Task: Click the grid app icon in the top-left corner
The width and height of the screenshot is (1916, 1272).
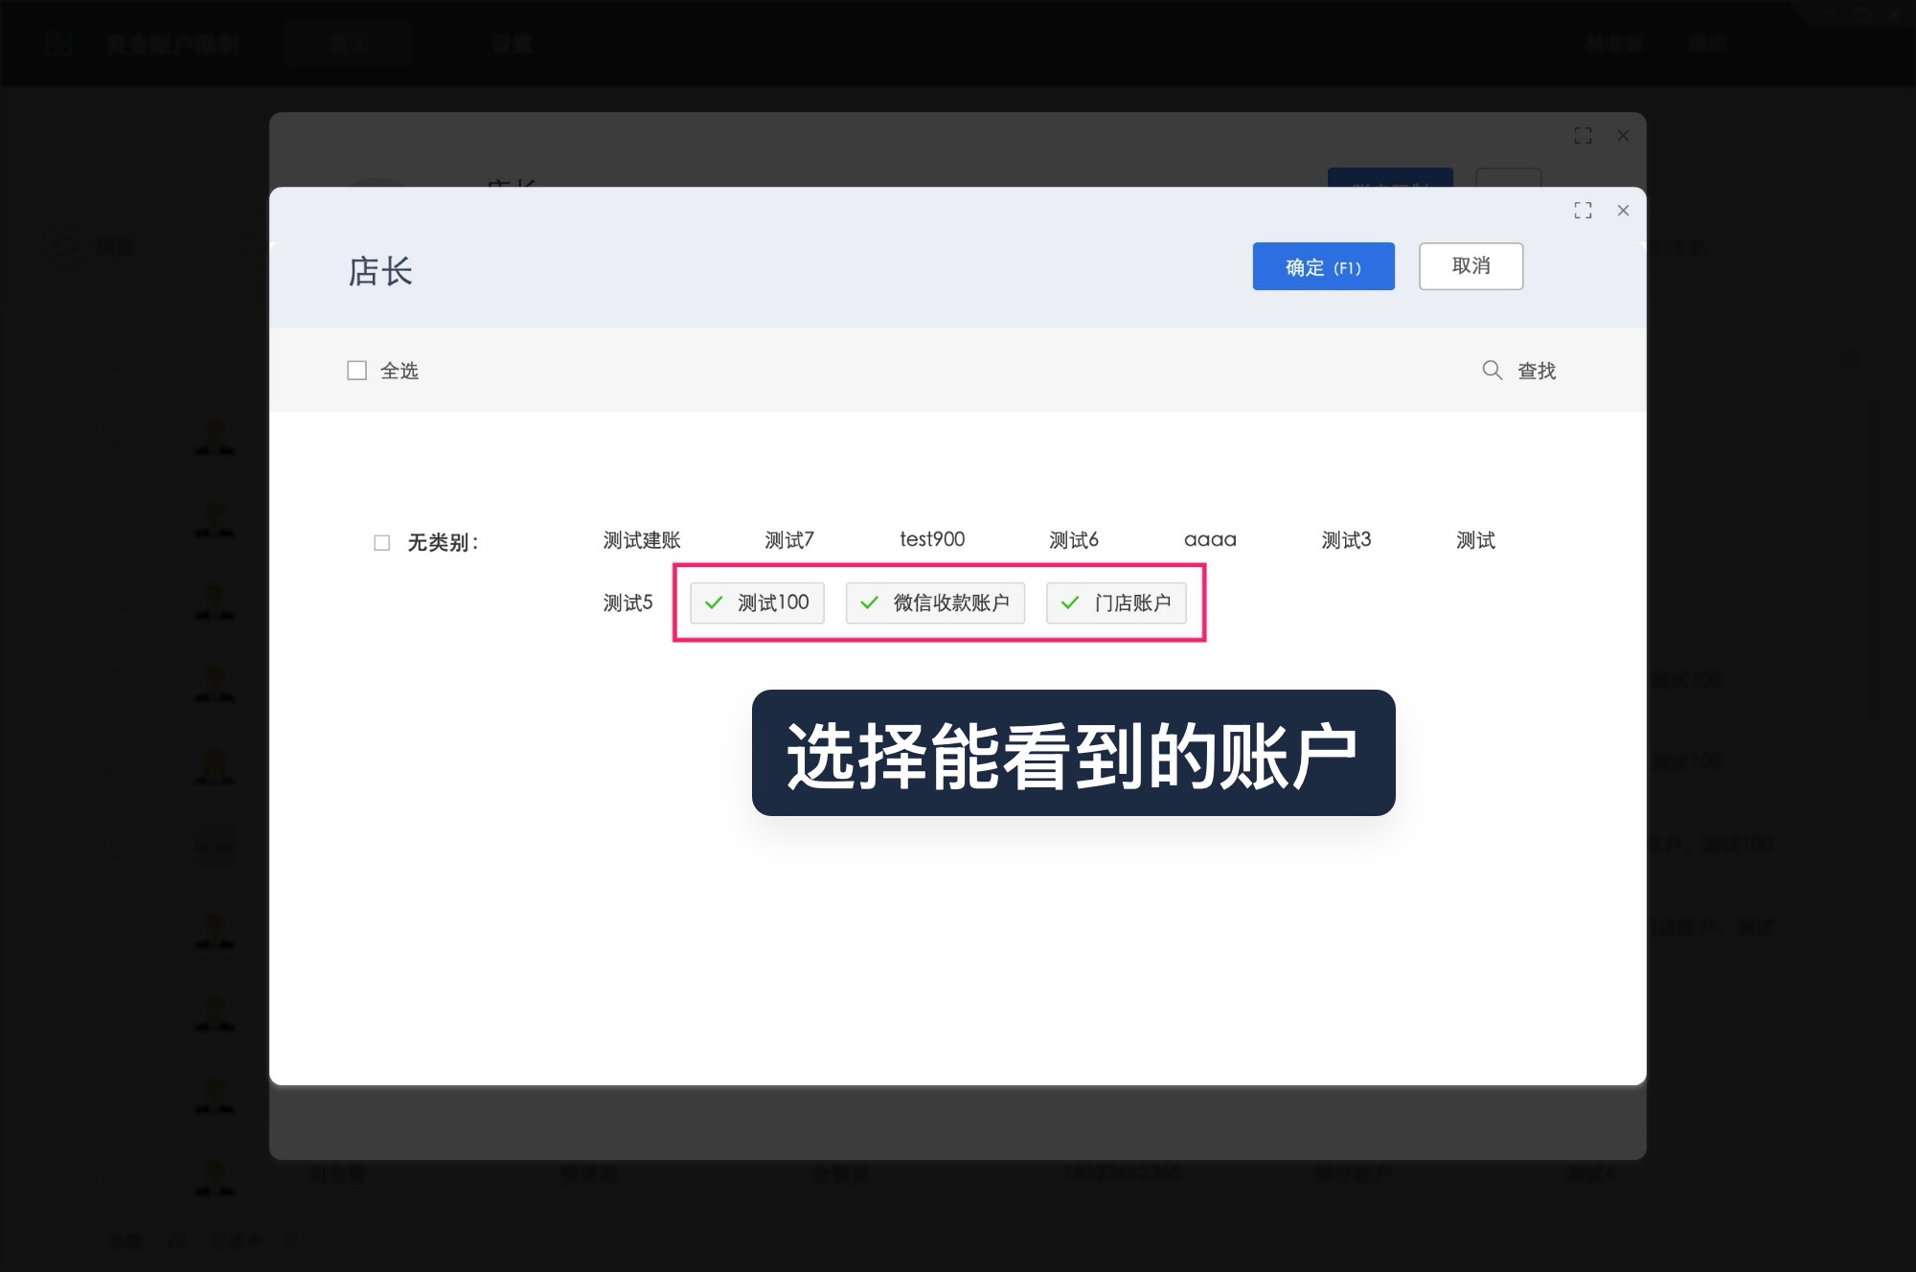Action: coord(59,43)
